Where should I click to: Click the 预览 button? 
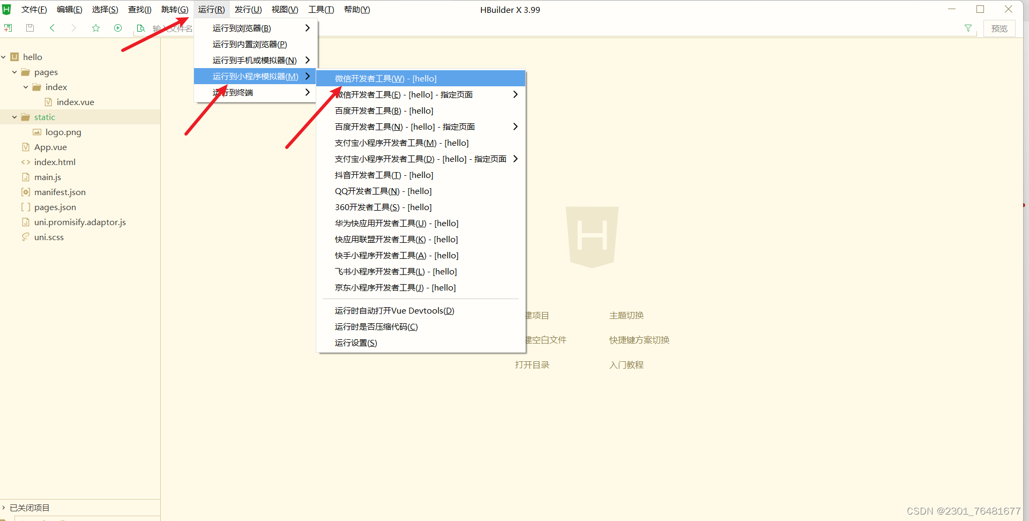999,28
